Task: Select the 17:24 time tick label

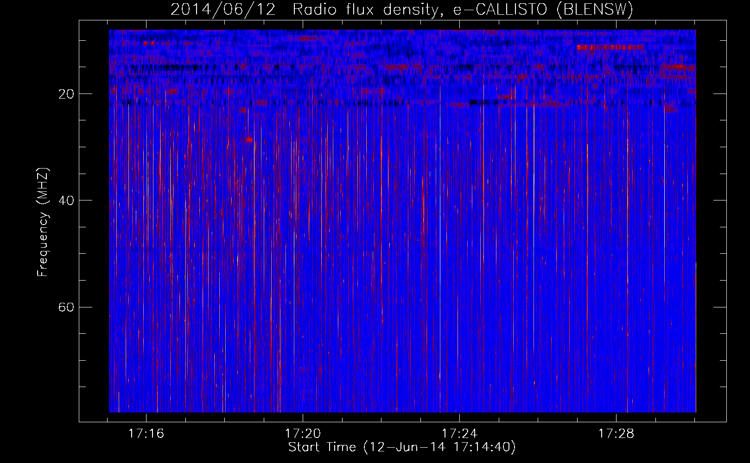Action: click(459, 434)
